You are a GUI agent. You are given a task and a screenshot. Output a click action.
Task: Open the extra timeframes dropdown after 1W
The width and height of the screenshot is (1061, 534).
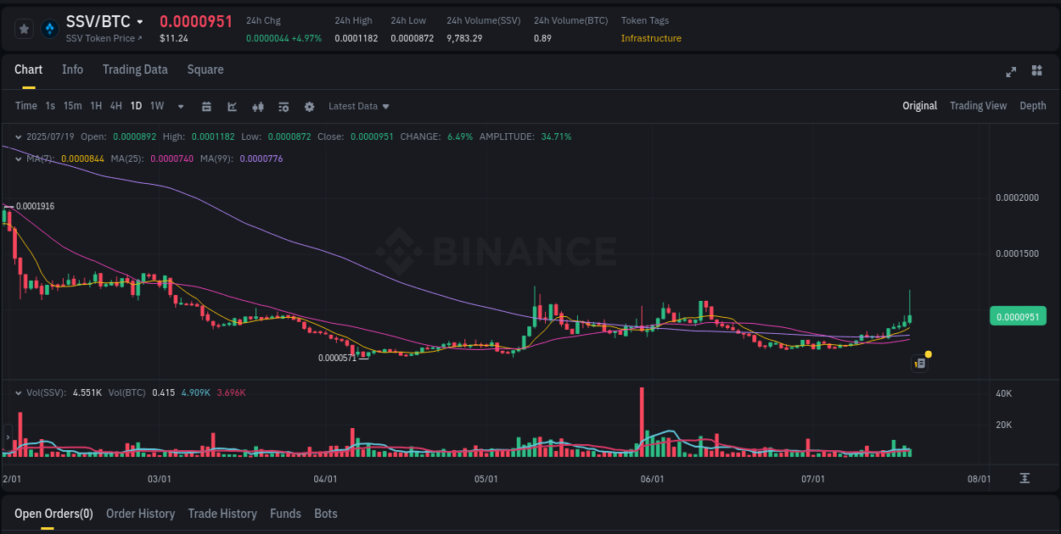[179, 106]
